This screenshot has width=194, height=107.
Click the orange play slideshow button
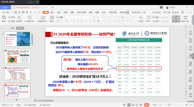147,105
